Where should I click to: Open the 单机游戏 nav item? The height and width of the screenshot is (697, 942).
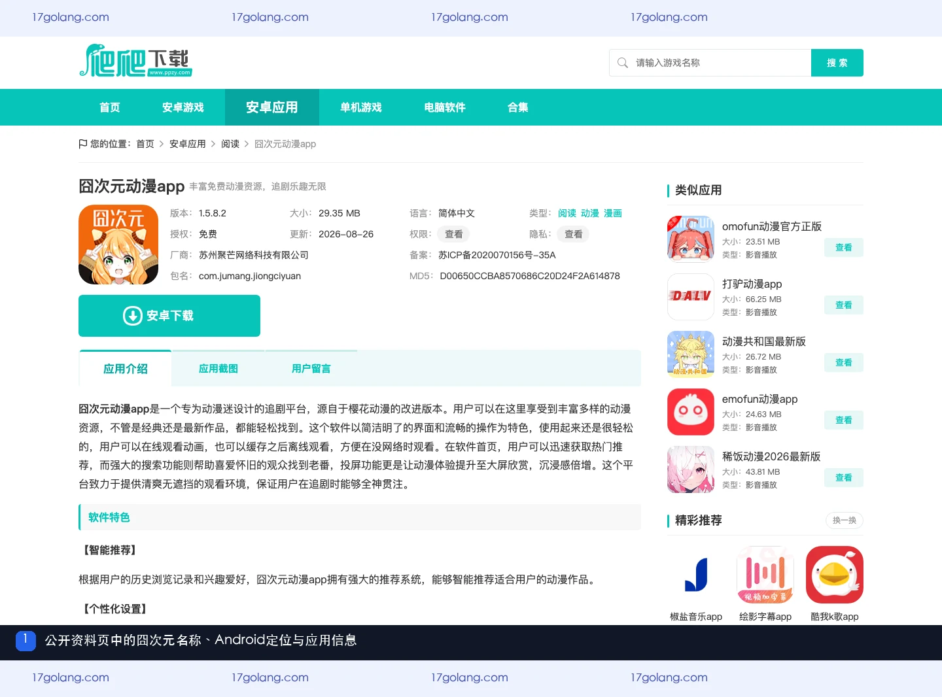[x=361, y=107]
